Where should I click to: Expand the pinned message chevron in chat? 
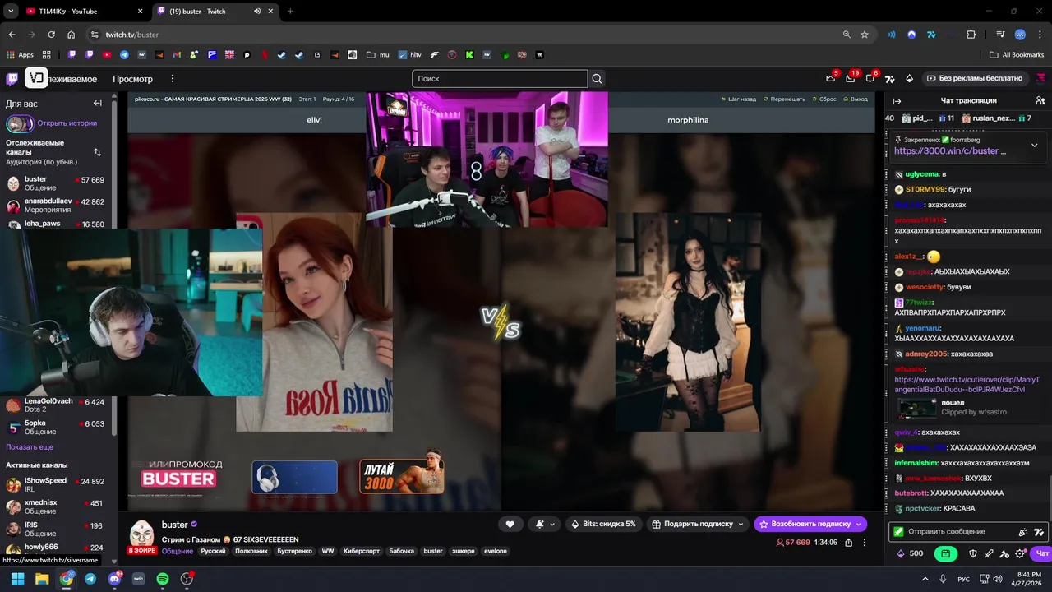click(x=1034, y=146)
